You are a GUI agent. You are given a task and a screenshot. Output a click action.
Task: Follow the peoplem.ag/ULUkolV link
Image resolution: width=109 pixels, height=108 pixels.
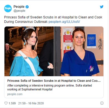(64, 22)
